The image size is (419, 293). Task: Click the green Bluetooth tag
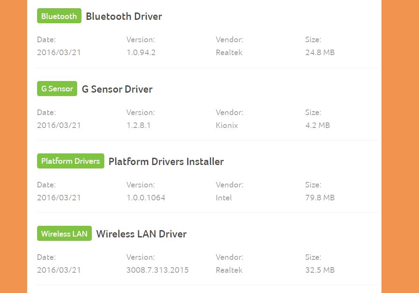point(59,16)
